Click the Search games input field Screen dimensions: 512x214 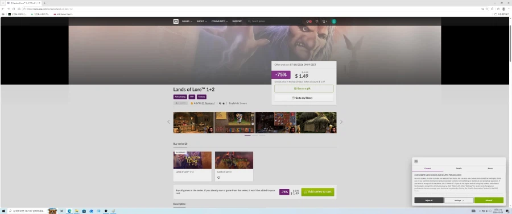(x=274, y=22)
